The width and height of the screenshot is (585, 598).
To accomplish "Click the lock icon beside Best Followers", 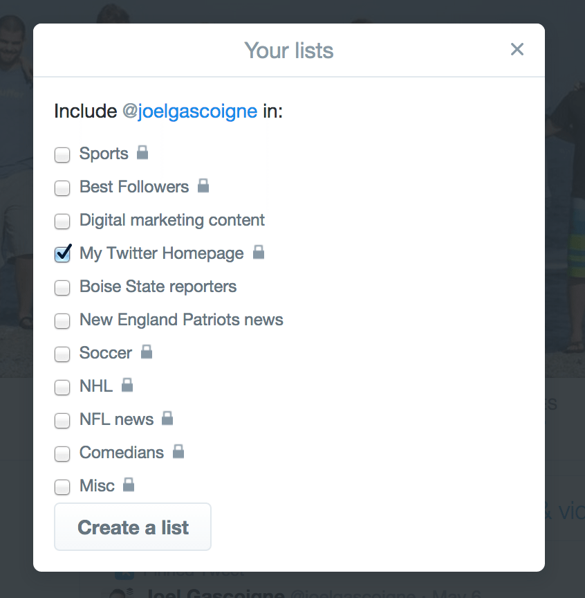I will pos(203,185).
